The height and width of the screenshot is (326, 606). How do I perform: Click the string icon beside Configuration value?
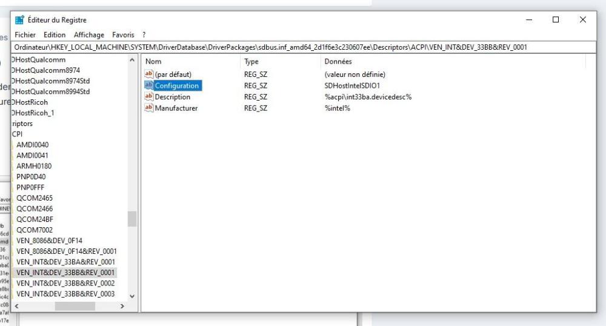149,85
